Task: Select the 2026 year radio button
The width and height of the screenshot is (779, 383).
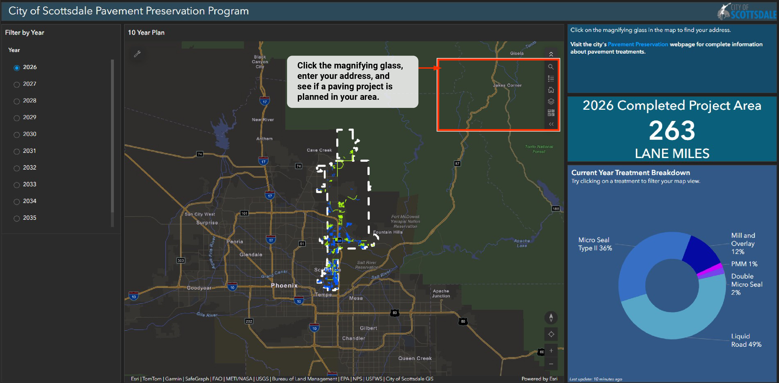Action: click(17, 68)
